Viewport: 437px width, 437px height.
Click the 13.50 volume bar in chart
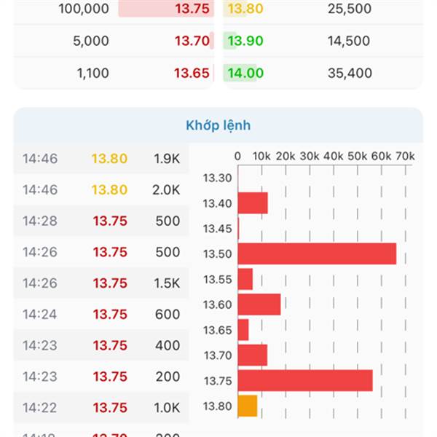(317, 253)
